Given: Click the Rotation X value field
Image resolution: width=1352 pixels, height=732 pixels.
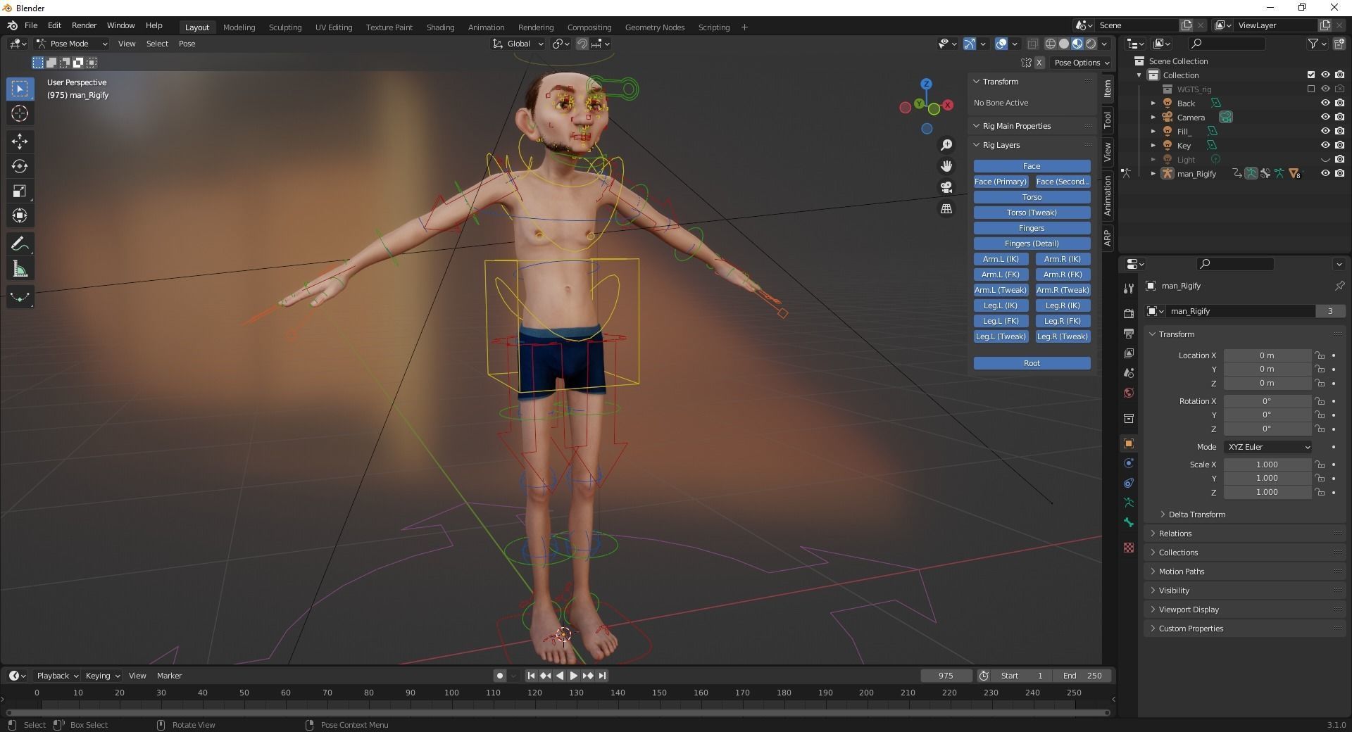Looking at the screenshot, I should pyautogui.click(x=1267, y=401).
